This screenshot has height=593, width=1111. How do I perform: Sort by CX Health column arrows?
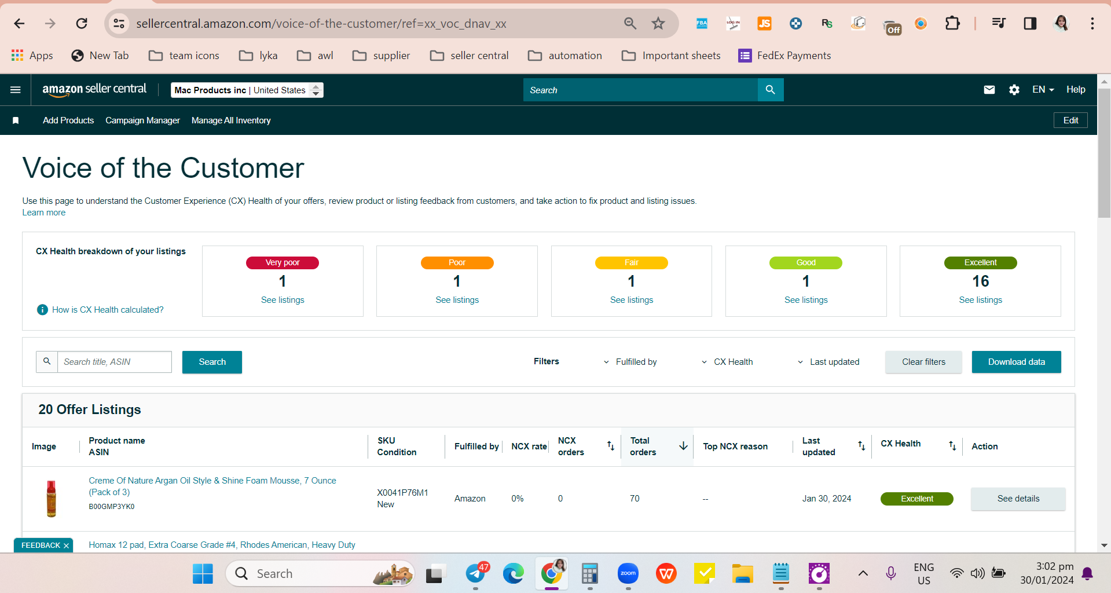(952, 445)
